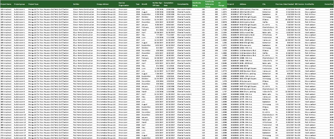Click the address '1640 Davidson Green'

(247, 20)
